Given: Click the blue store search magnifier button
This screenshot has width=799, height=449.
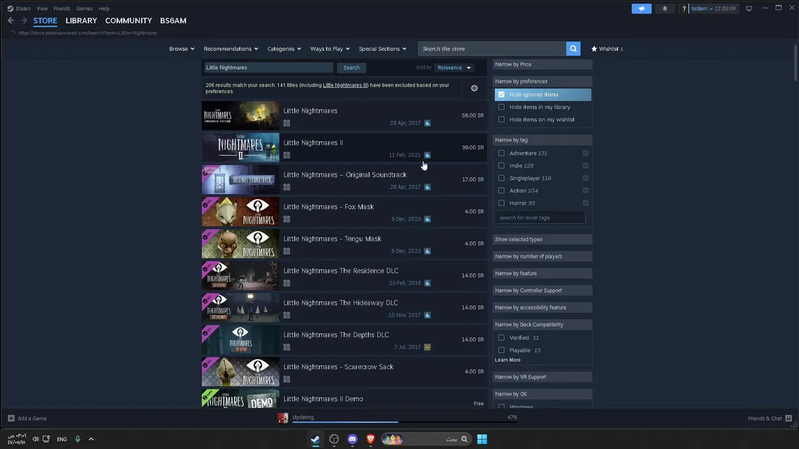Looking at the screenshot, I should 574,49.
